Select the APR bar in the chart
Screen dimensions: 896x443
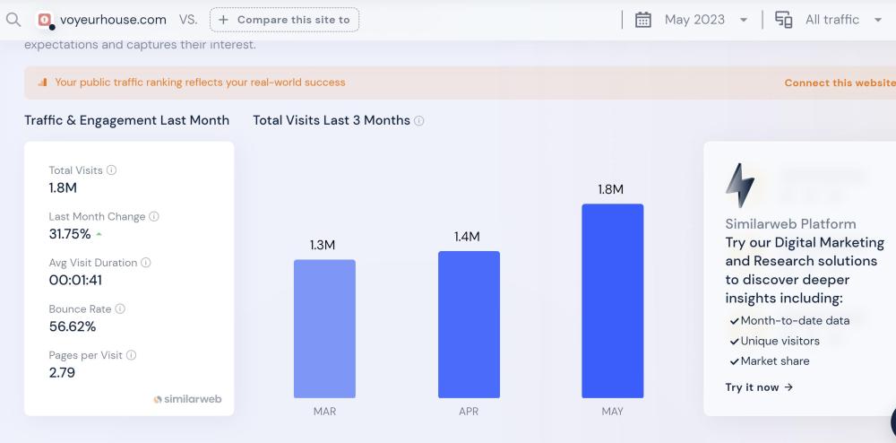[x=469, y=324]
